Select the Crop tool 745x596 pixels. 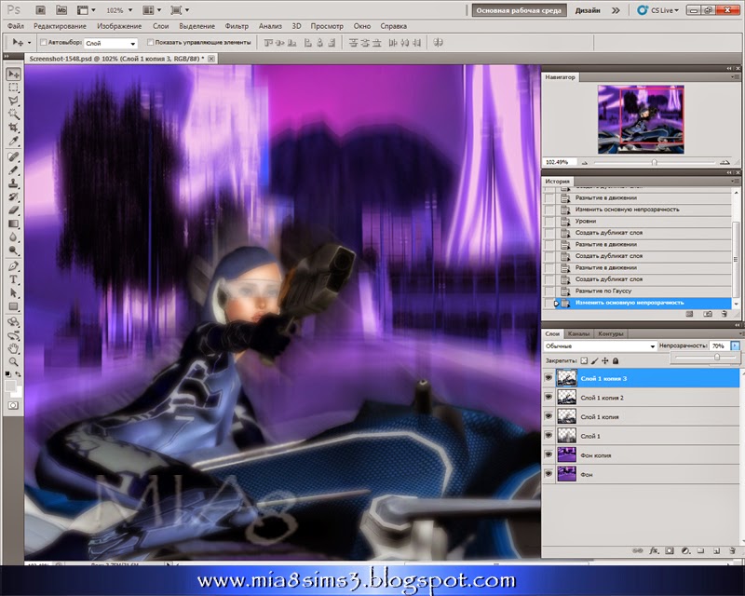[13, 128]
